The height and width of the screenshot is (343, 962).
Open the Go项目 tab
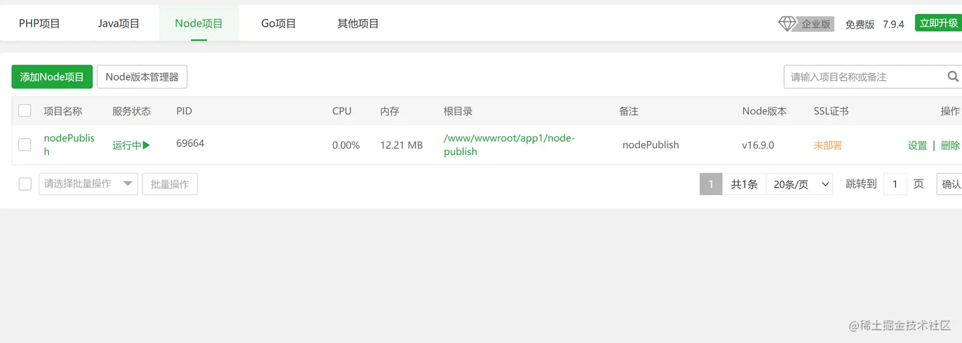pos(279,24)
